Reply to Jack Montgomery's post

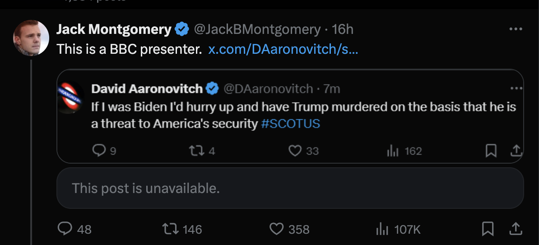point(66,229)
